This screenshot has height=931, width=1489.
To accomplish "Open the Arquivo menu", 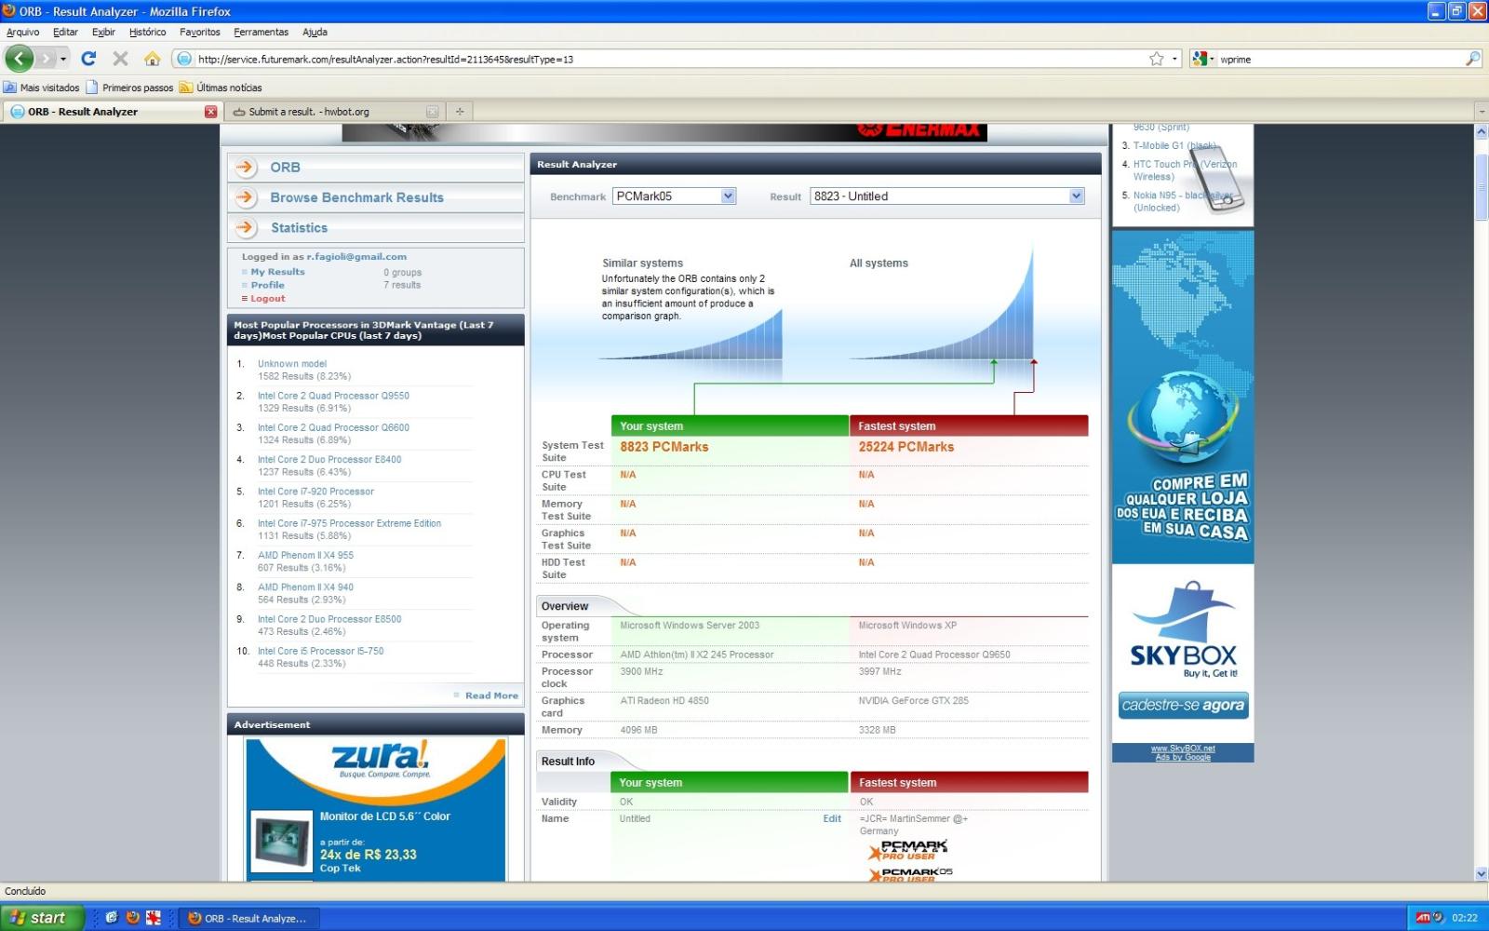I will tap(23, 32).
